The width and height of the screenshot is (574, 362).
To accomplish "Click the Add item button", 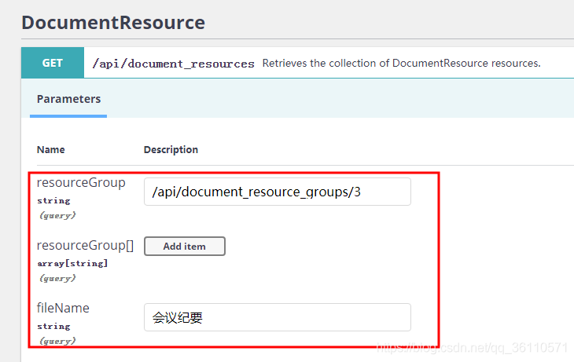I will (185, 246).
